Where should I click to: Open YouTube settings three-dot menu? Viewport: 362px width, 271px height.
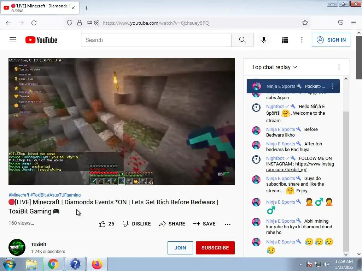point(302,40)
